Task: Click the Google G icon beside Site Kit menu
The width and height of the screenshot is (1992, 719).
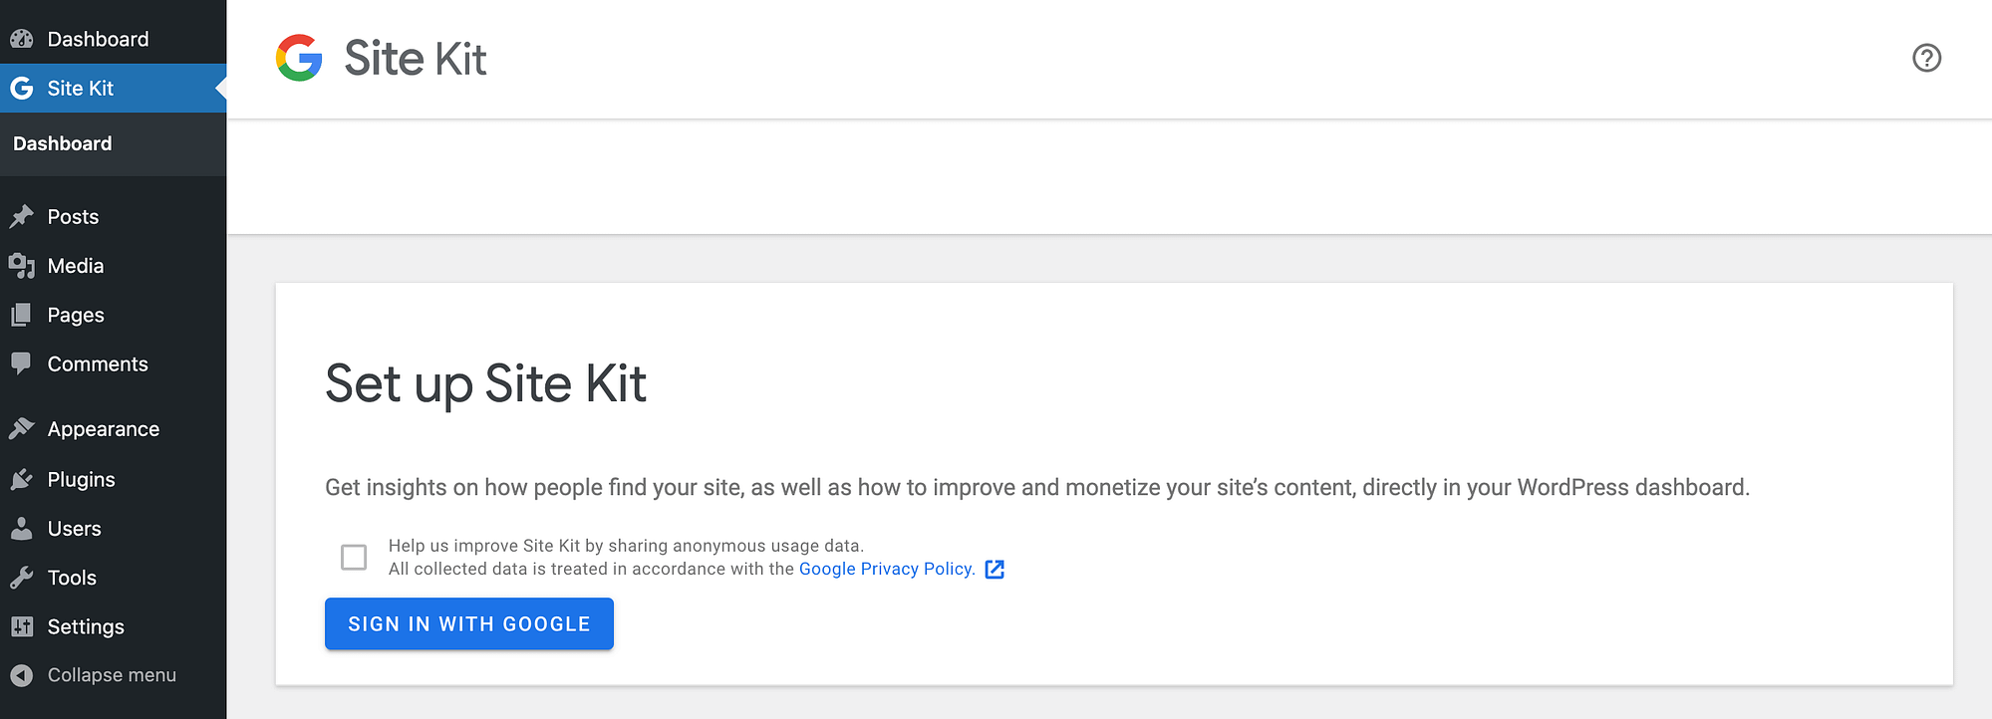Action: tap(22, 88)
